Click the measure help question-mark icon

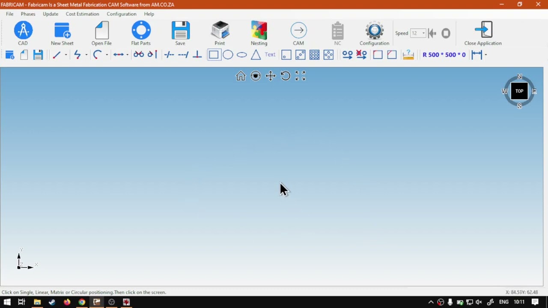point(408,55)
